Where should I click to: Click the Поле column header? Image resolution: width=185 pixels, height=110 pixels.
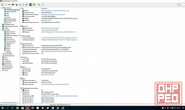[23, 8]
